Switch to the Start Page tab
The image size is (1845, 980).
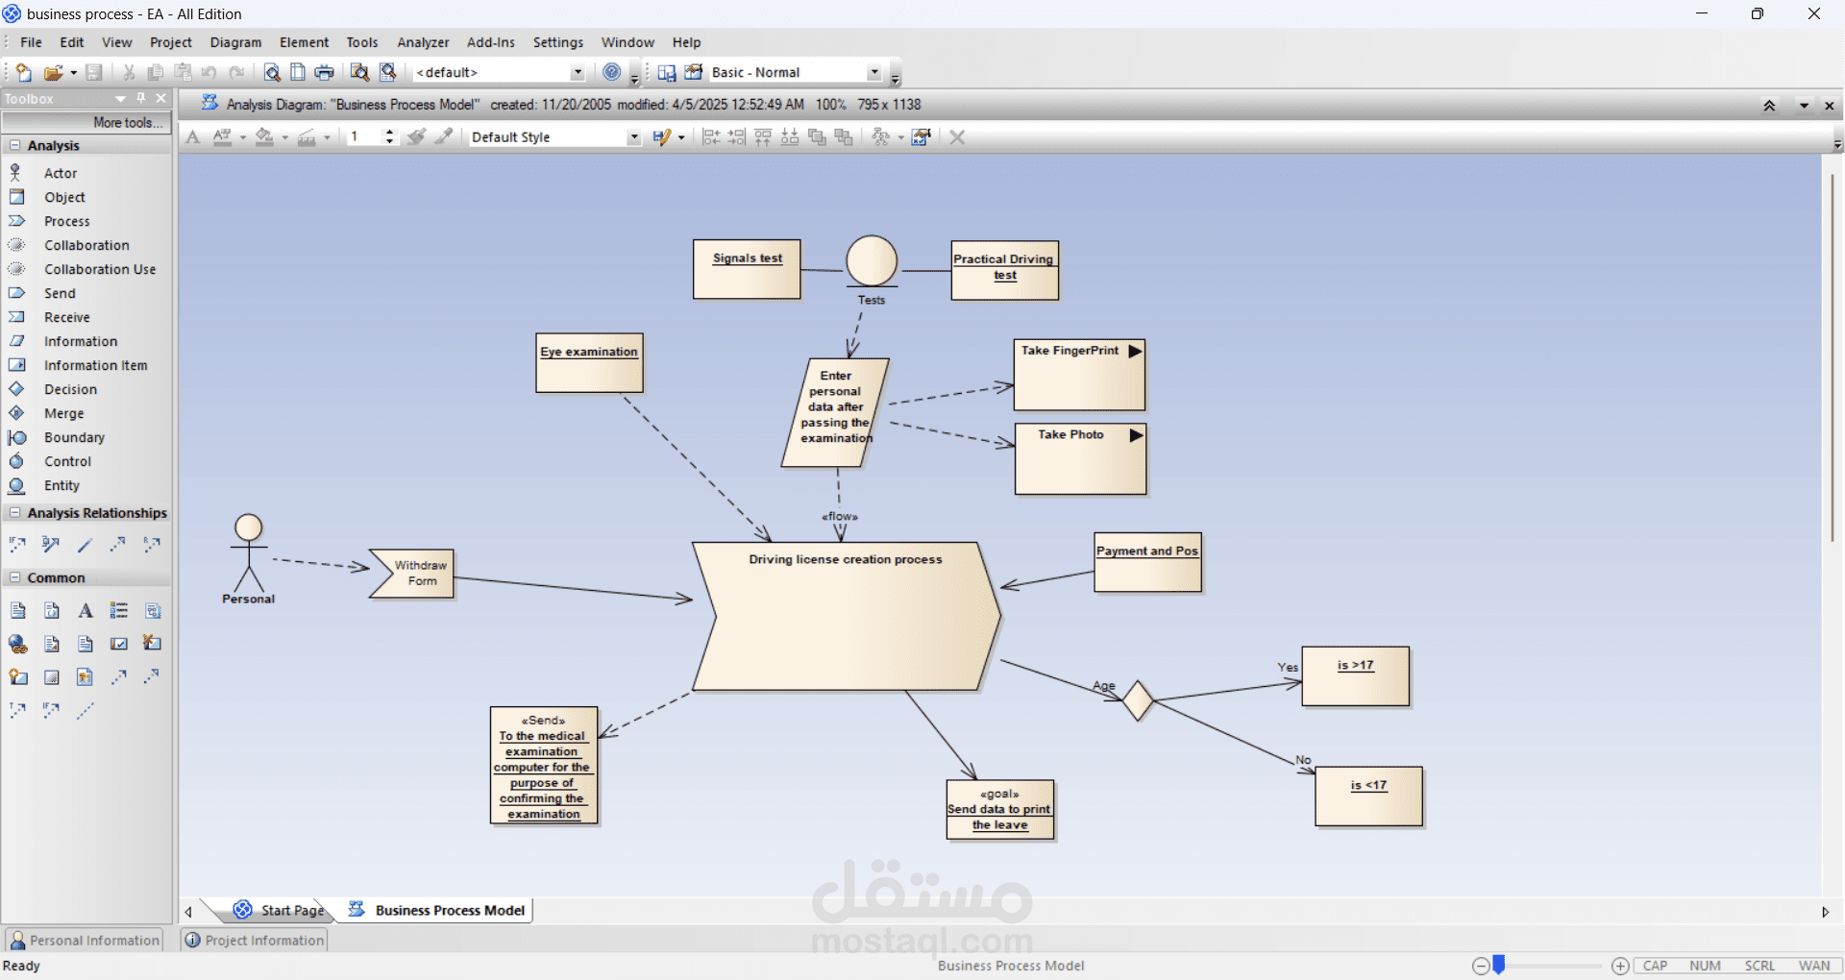pos(280,910)
